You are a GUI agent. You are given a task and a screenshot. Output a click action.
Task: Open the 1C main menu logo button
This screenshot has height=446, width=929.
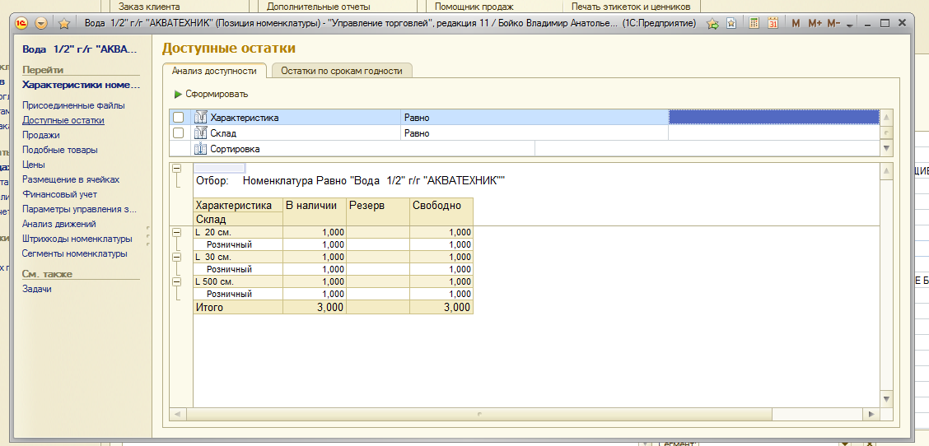pyautogui.click(x=21, y=24)
